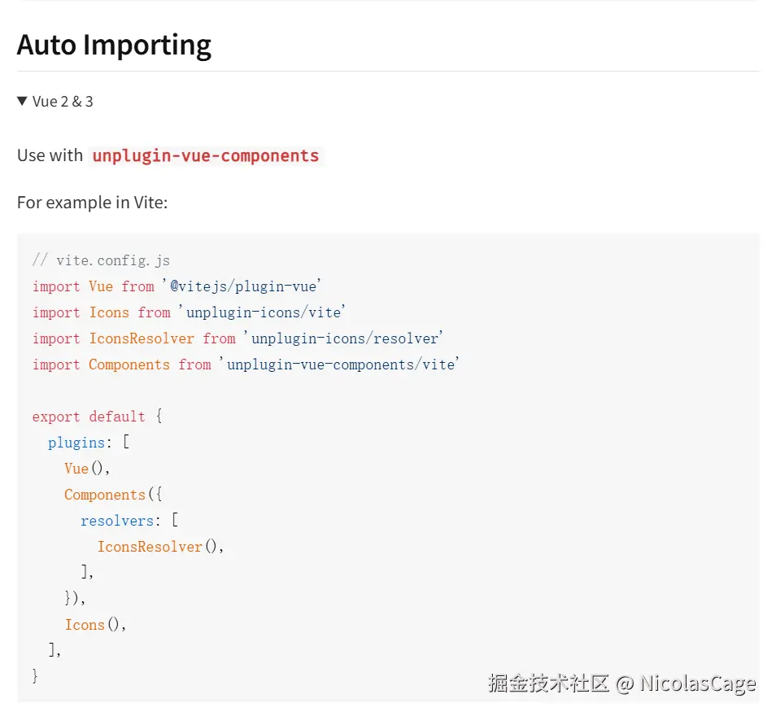Click the "resolvers" property in code

click(116, 521)
